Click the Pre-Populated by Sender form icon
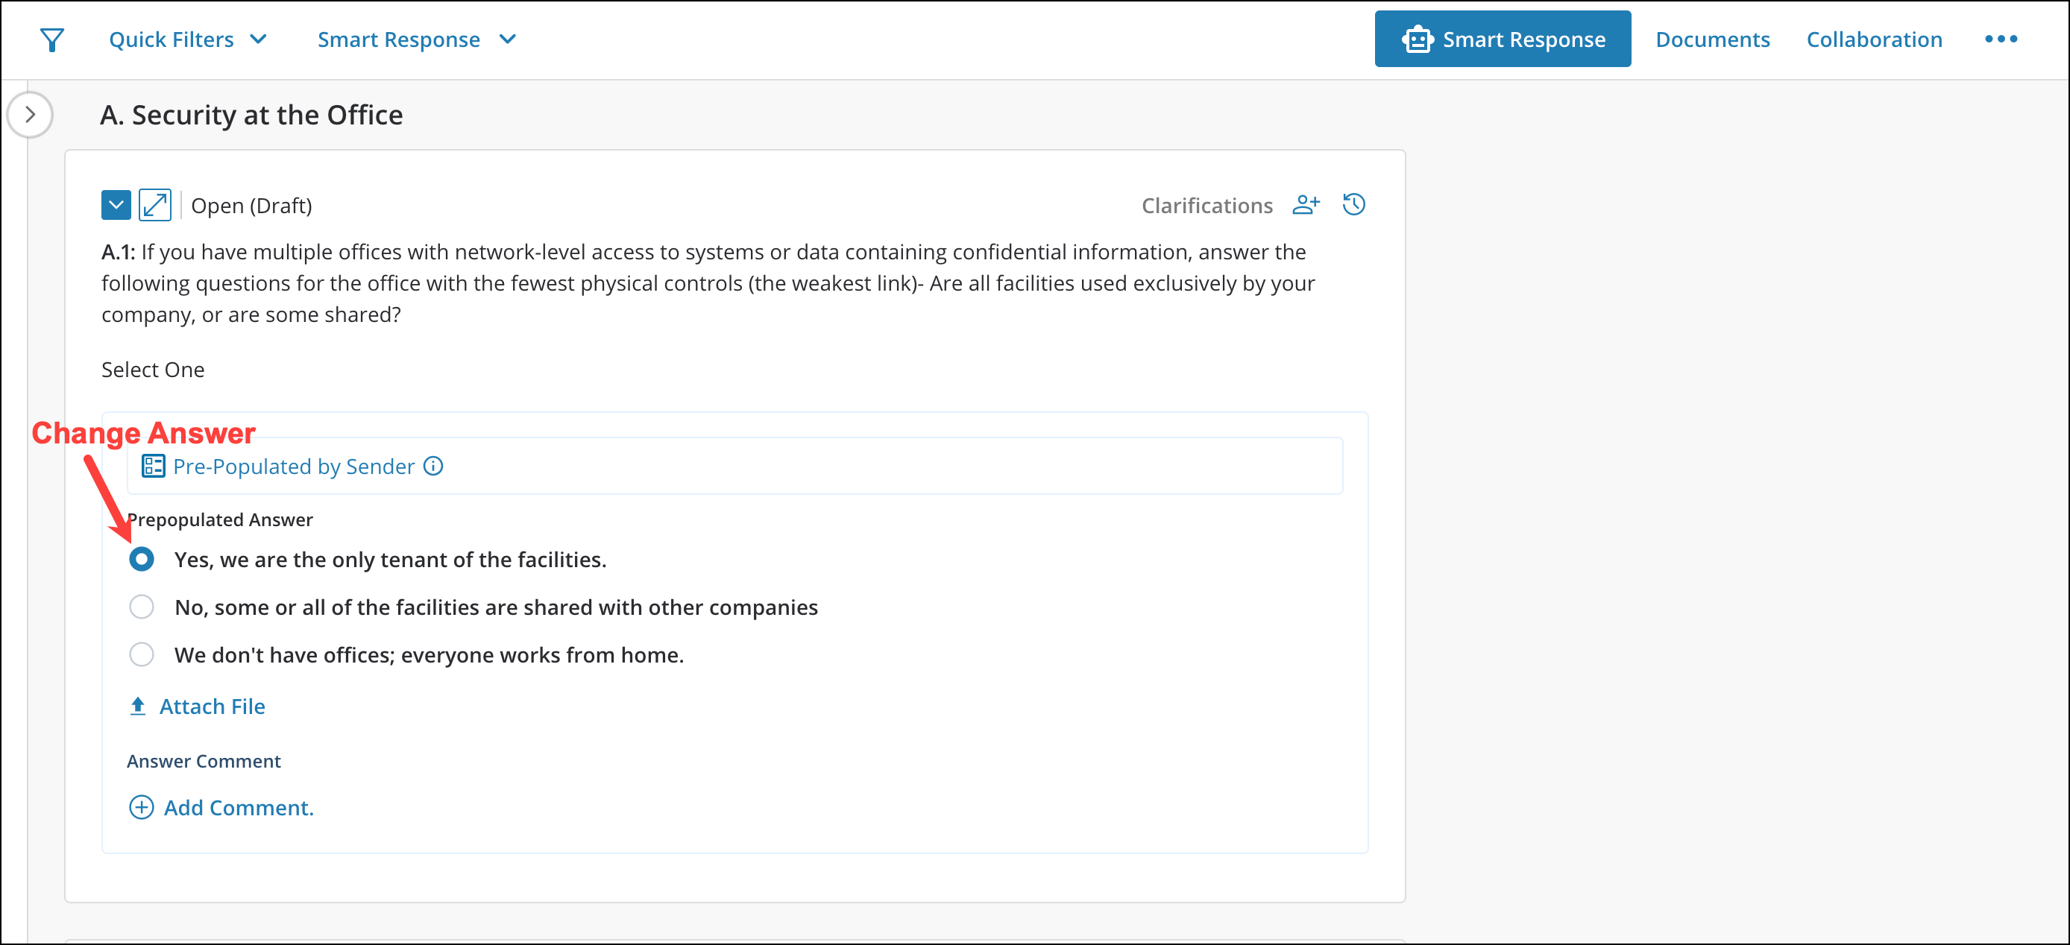This screenshot has width=2070, height=945. pyautogui.click(x=153, y=467)
